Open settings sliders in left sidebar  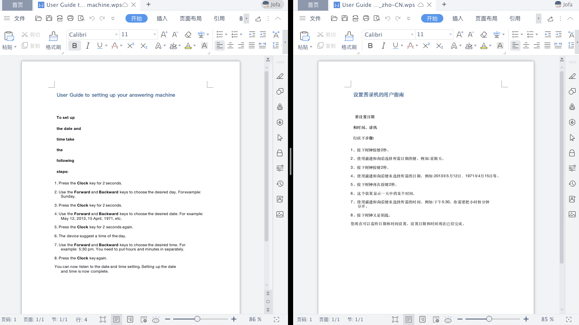tap(280, 168)
